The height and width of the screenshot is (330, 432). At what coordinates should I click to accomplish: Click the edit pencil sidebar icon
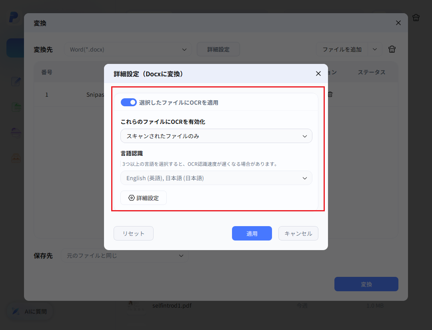click(16, 82)
